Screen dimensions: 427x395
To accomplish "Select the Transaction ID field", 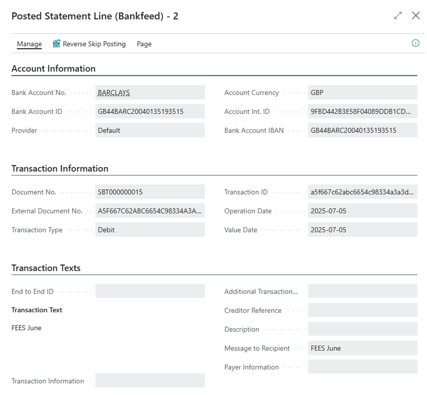I will 362,192.
